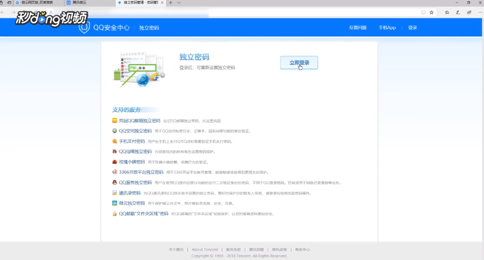Viewport: 484px width, 260px height.
Task: Open the favorites hub icon
Action: tap(446, 13)
